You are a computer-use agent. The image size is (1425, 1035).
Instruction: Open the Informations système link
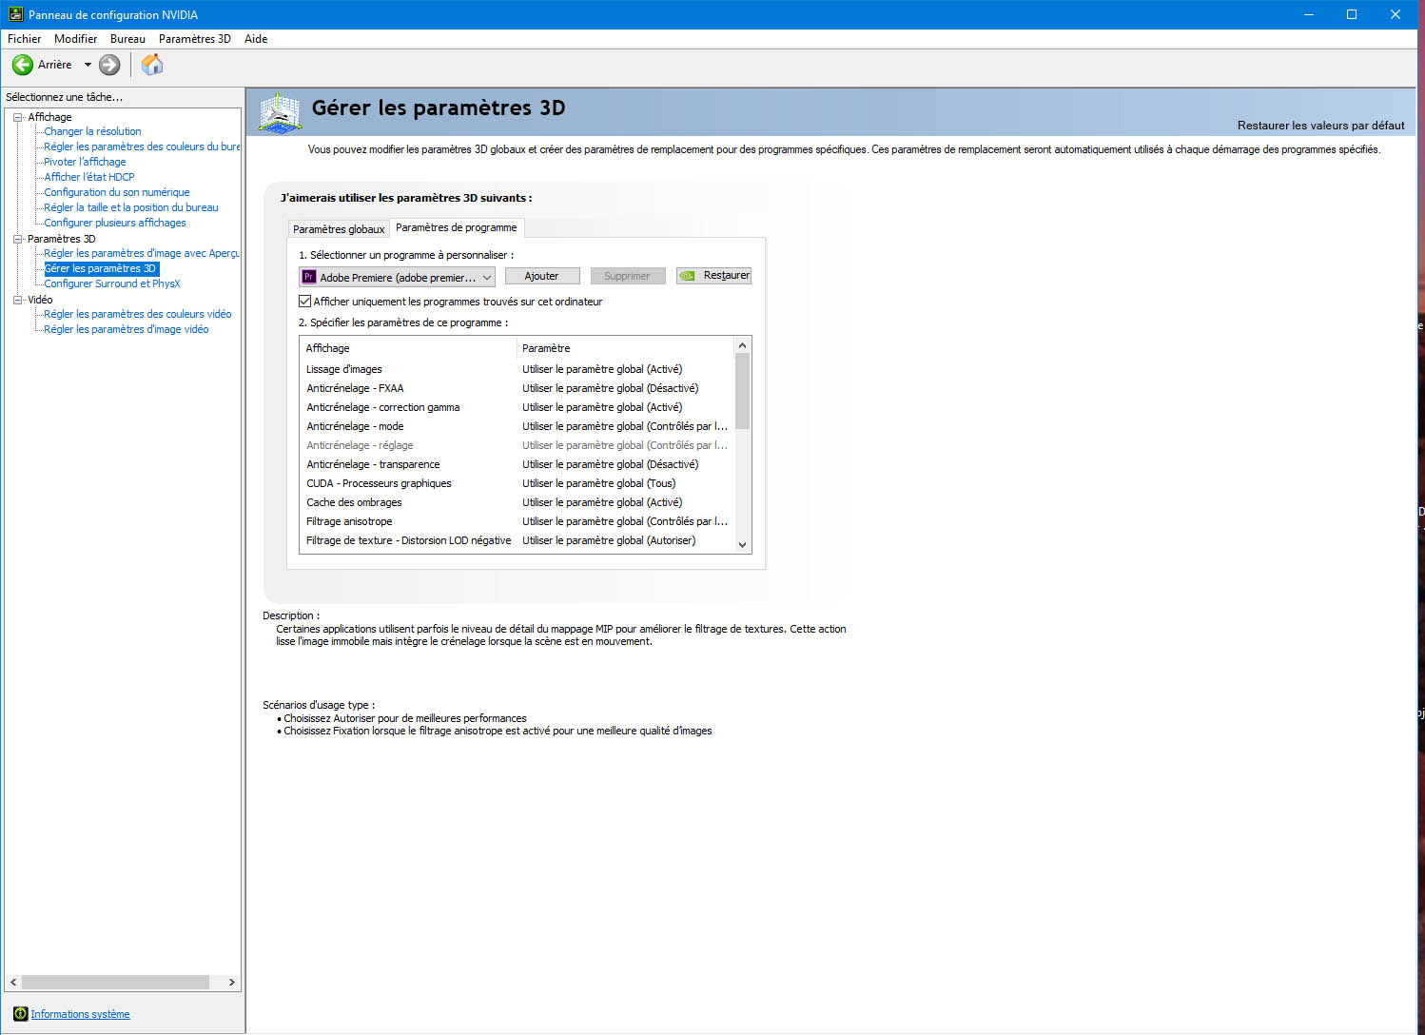pyautogui.click(x=80, y=1014)
